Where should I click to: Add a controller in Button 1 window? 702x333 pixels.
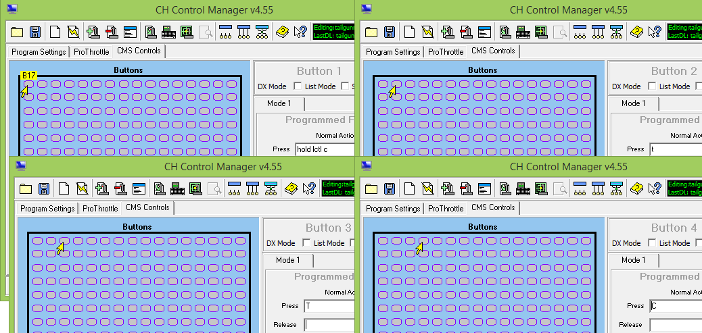(93, 32)
